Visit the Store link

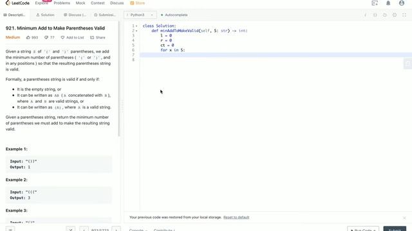point(137,3)
